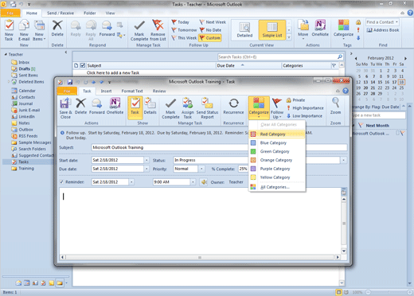Click the blue help icon in task window
The image size is (414, 296).
(x=346, y=91)
